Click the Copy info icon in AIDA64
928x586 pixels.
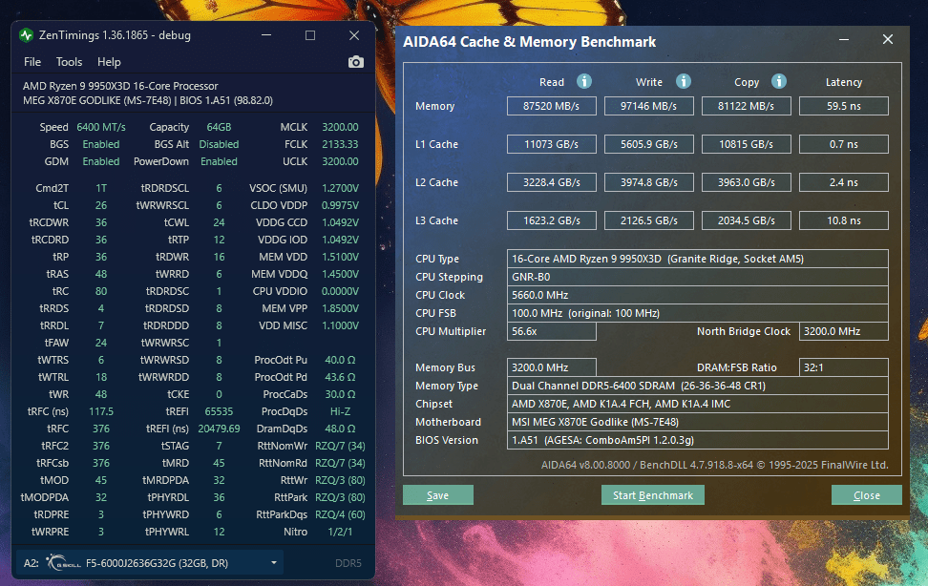click(779, 82)
